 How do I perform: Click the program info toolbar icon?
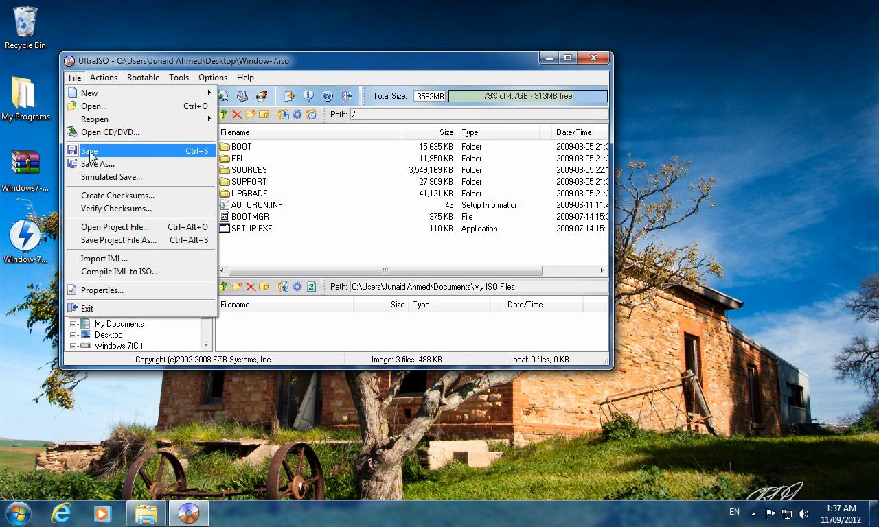click(x=308, y=96)
